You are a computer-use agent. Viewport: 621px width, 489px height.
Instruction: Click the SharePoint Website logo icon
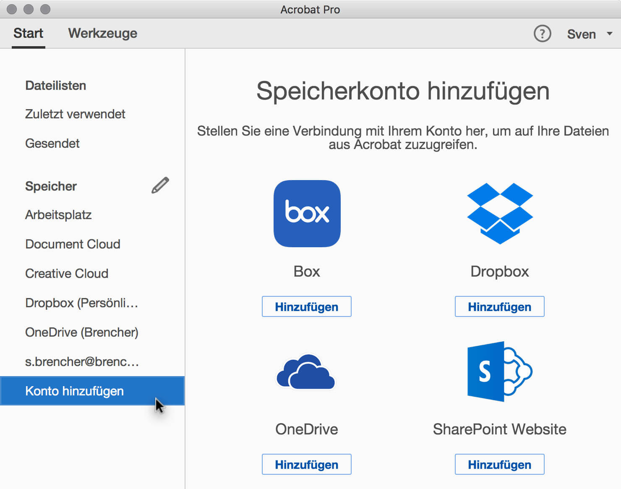tap(500, 371)
